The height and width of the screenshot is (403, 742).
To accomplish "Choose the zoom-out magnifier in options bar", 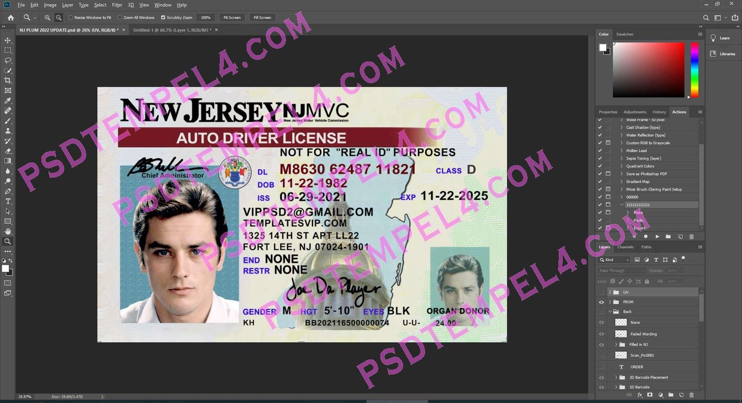I will coord(58,18).
